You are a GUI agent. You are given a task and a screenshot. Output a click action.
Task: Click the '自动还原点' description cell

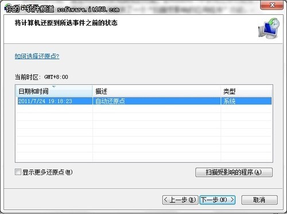[x=157, y=101]
